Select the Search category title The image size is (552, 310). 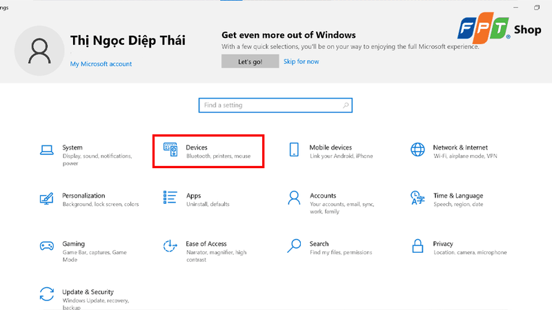pyautogui.click(x=319, y=244)
